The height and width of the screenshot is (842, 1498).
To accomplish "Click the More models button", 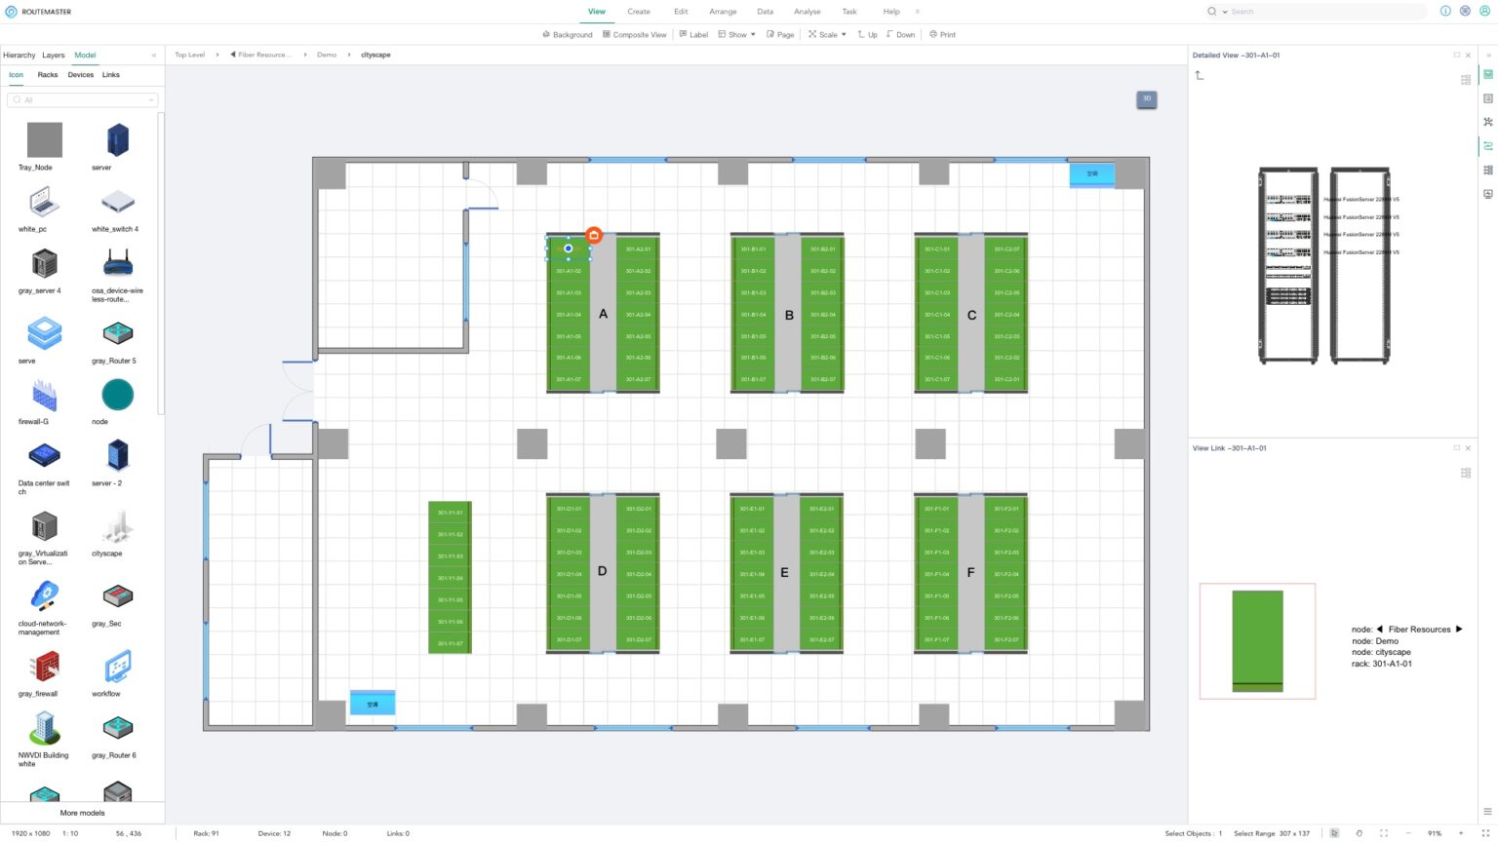I will 82,813.
